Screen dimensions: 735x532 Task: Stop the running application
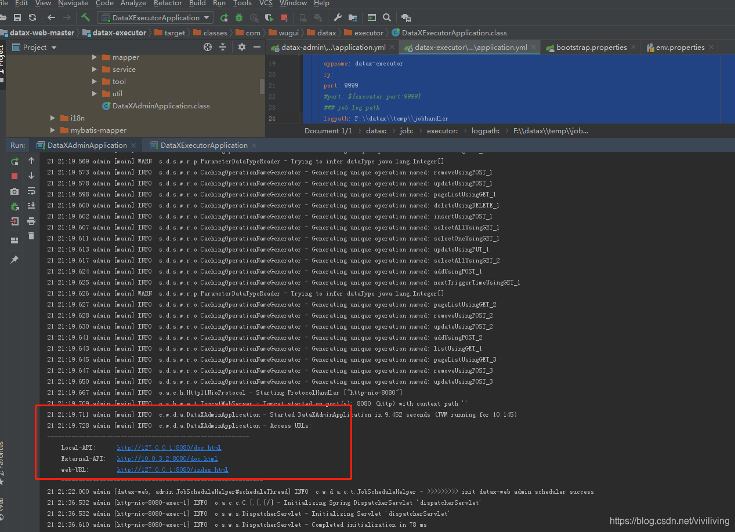pos(14,176)
